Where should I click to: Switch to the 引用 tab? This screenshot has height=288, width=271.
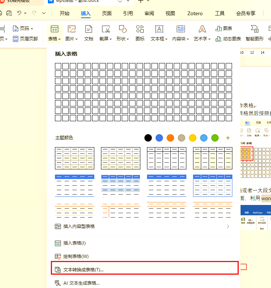(128, 13)
